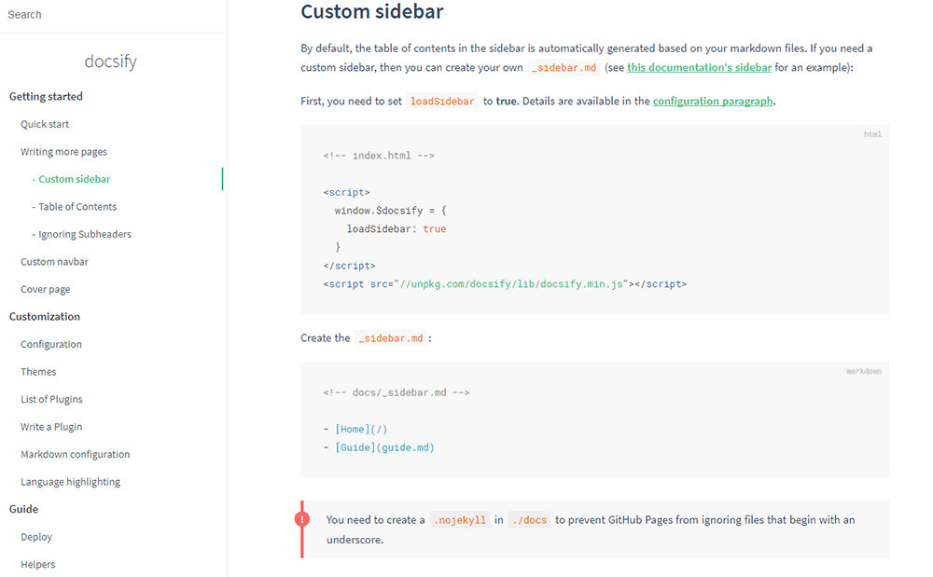This screenshot has height=577, width=933.
Task: Open the Deploy guide page
Action: [36, 537]
